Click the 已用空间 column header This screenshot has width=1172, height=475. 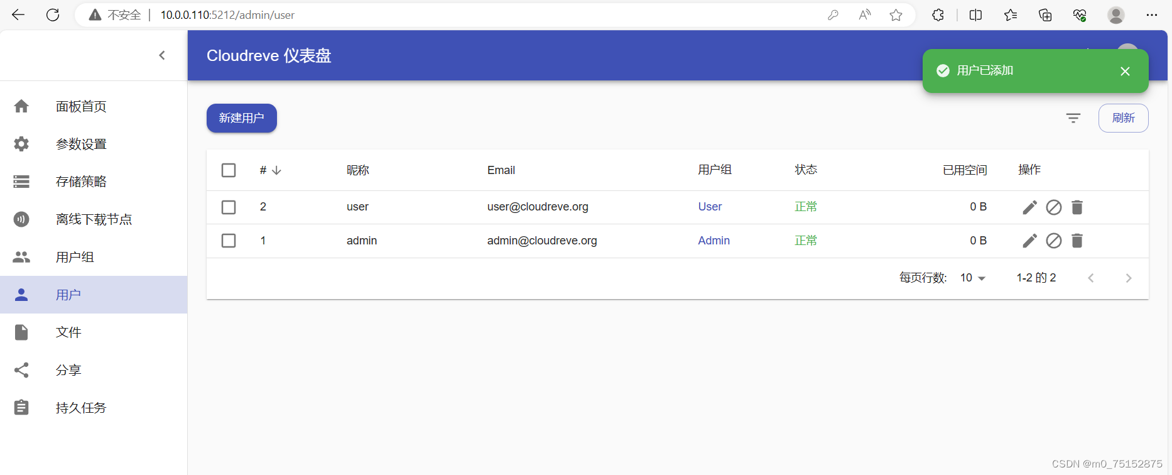point(965,170)
